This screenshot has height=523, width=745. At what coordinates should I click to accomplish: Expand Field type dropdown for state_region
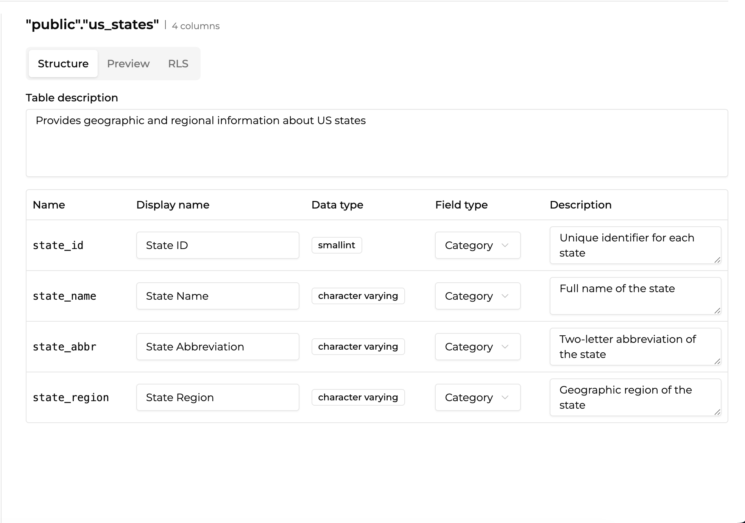[x=477, y=397]
